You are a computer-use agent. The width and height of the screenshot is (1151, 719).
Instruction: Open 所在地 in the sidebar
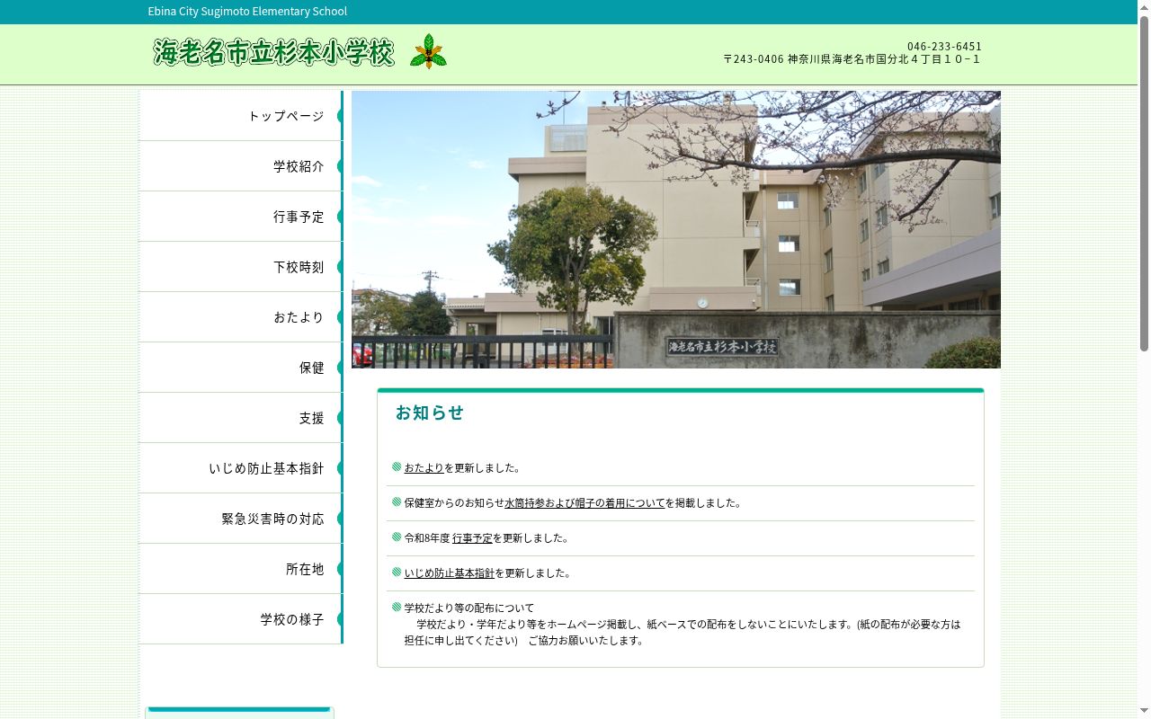coord(241,569)
